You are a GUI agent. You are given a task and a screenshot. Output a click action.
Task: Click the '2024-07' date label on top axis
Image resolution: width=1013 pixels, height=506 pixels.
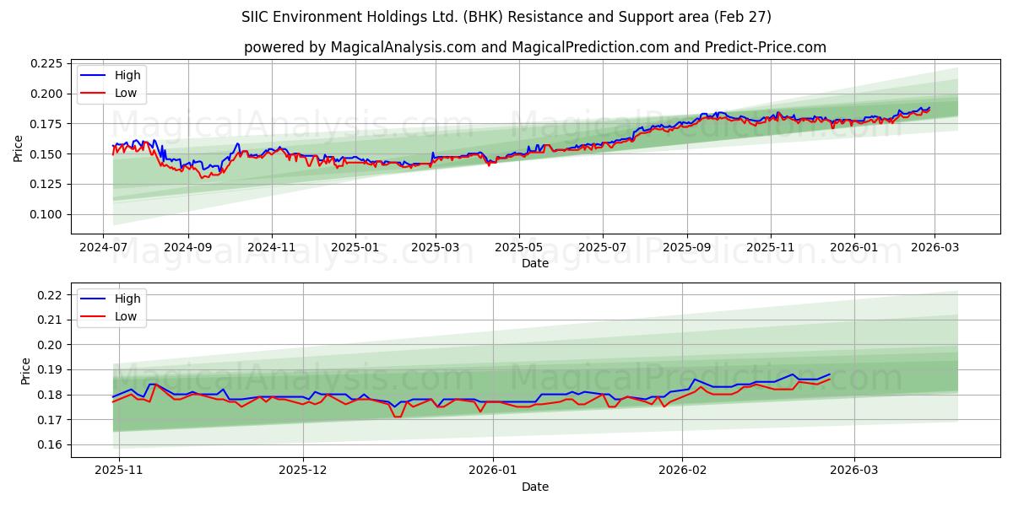(104, 248)
